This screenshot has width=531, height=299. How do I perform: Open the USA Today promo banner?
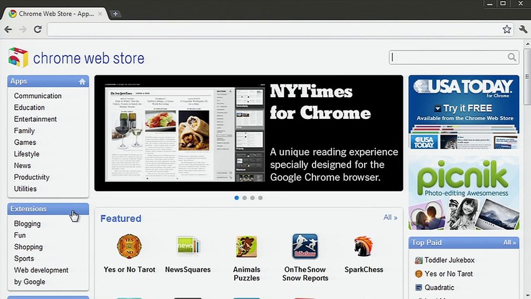(x=464, y=113)
